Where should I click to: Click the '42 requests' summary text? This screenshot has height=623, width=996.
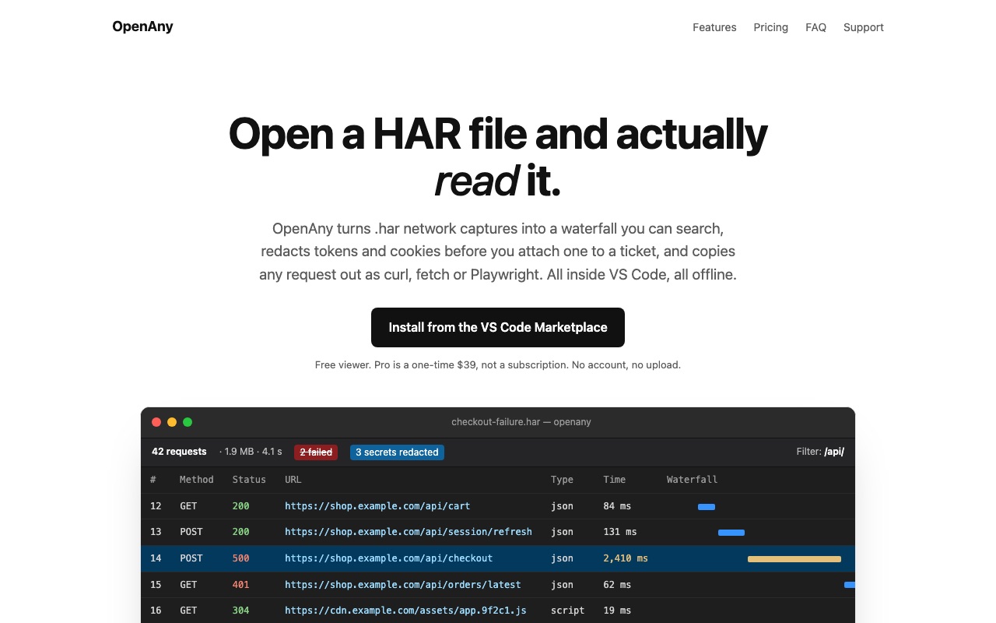[x=179, y=452]
